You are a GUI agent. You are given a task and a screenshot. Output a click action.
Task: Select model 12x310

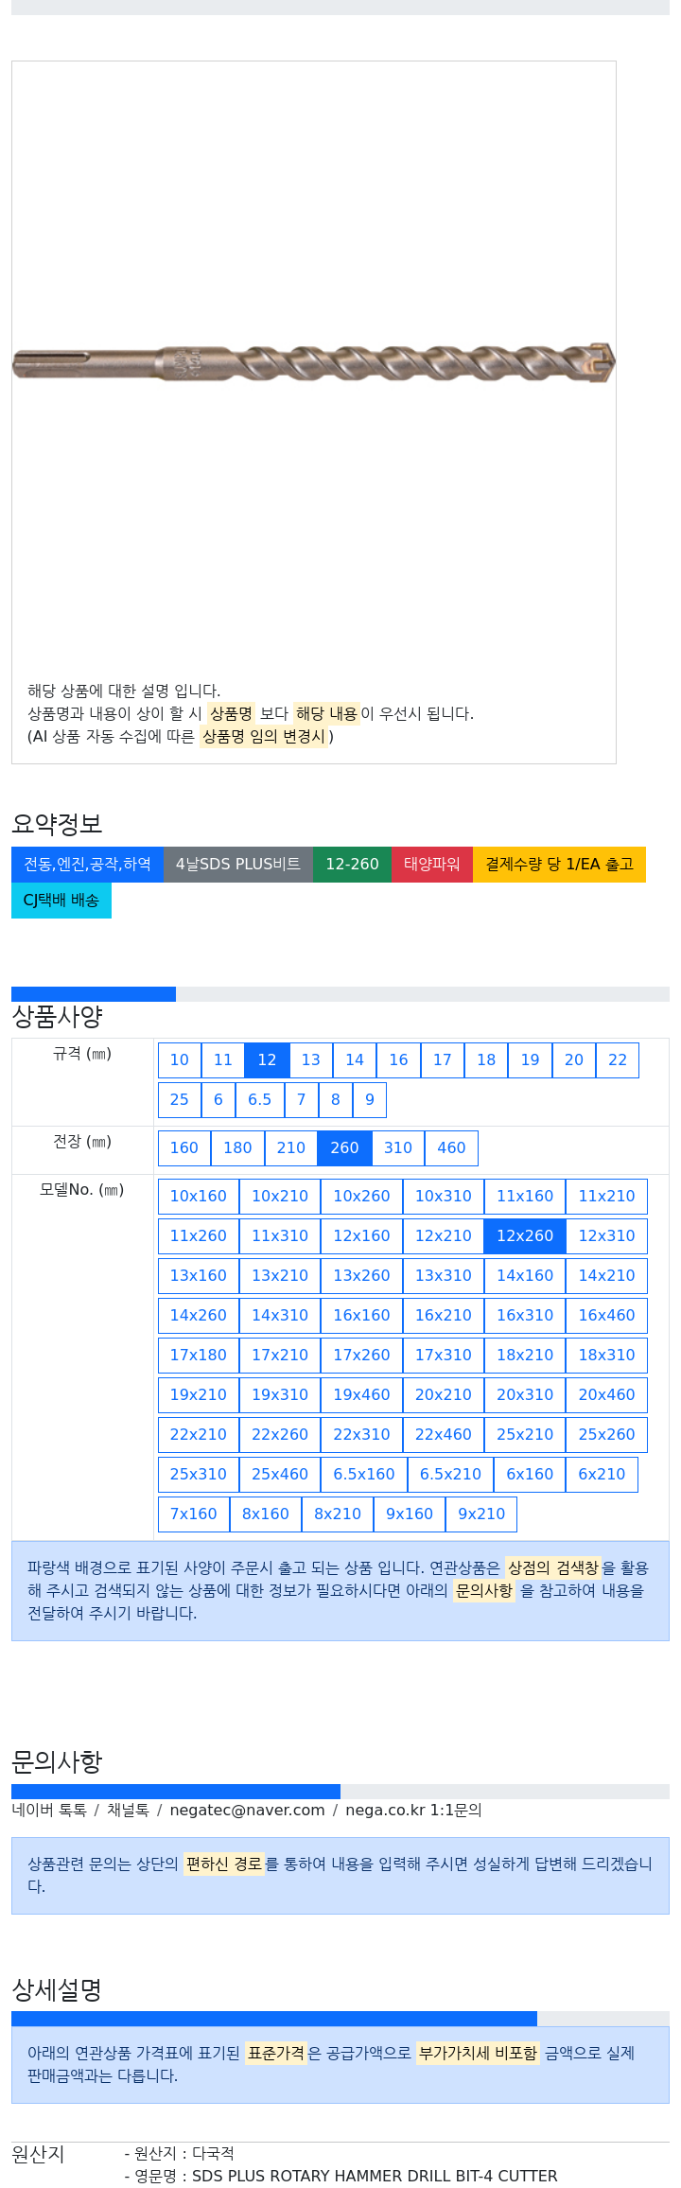(x=607, y=1235)
